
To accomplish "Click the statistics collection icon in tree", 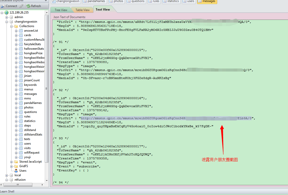I will (x=21, y=121).
